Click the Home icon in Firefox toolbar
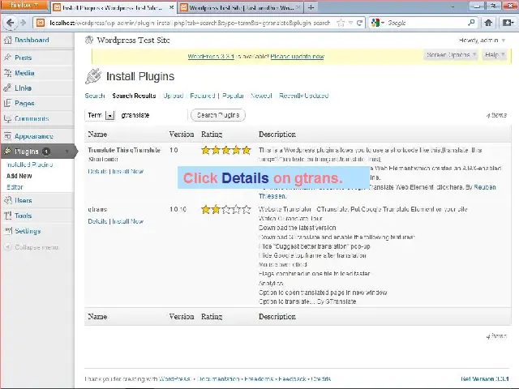Screen dimensions: 519x389 tap(488, 23)
